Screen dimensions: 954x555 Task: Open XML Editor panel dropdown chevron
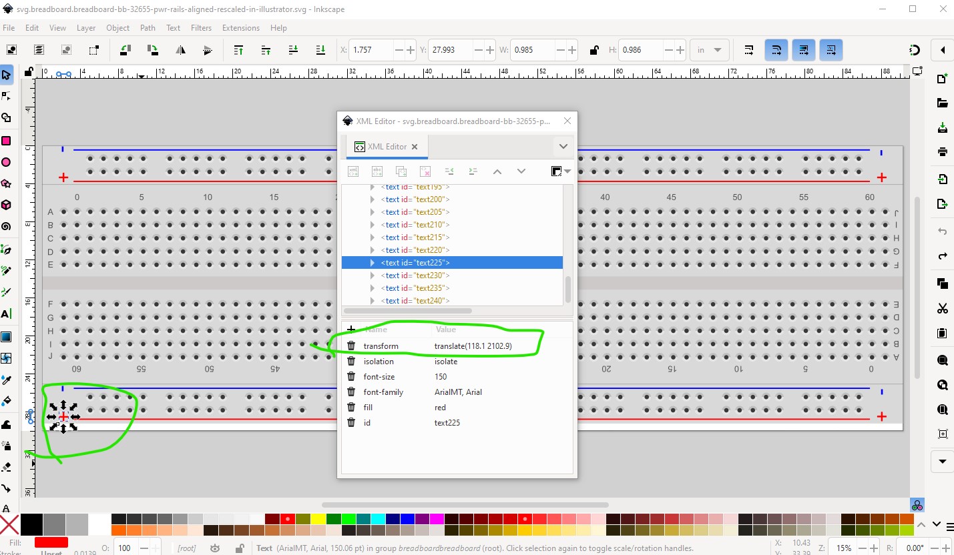pyautogui.click(x=563, y=147)
